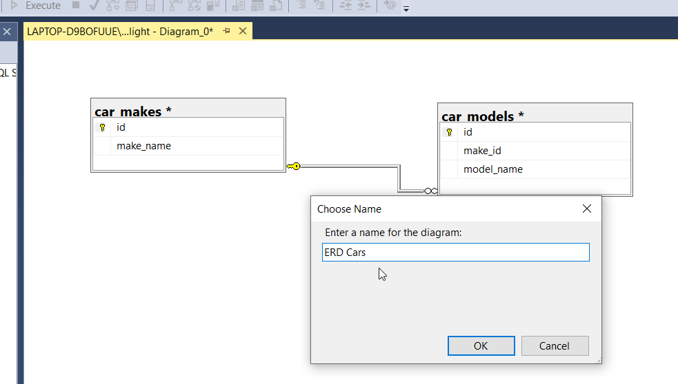Confirm the diagram name with OK

[481, 345]
